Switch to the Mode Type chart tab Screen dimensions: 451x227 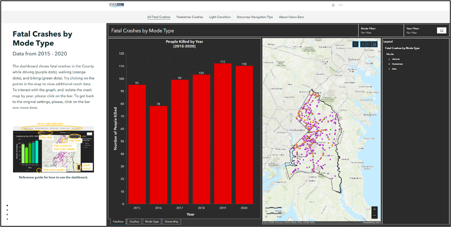click(152, 221)
